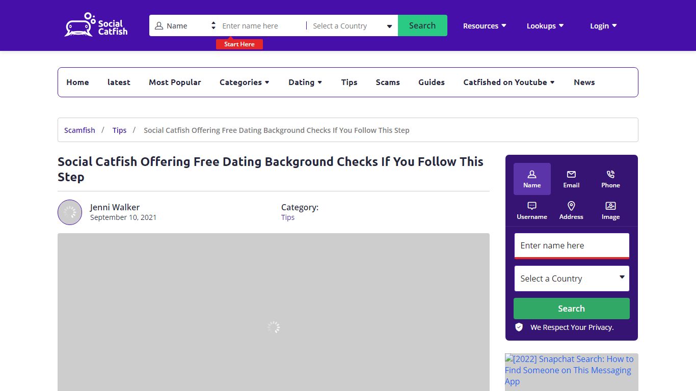Viewport: 696px width, 391px height.
Task: Click the header Enter name here field
Action: (x=262, y=26)
